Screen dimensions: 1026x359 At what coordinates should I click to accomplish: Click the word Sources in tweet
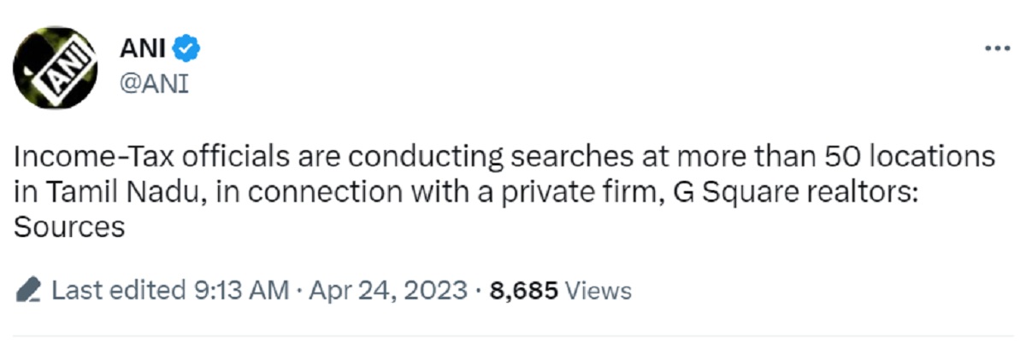70,229
